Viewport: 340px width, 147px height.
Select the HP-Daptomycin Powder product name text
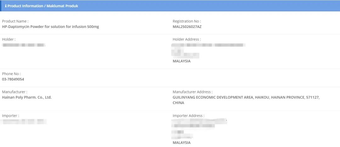click(x=50, y=27)
